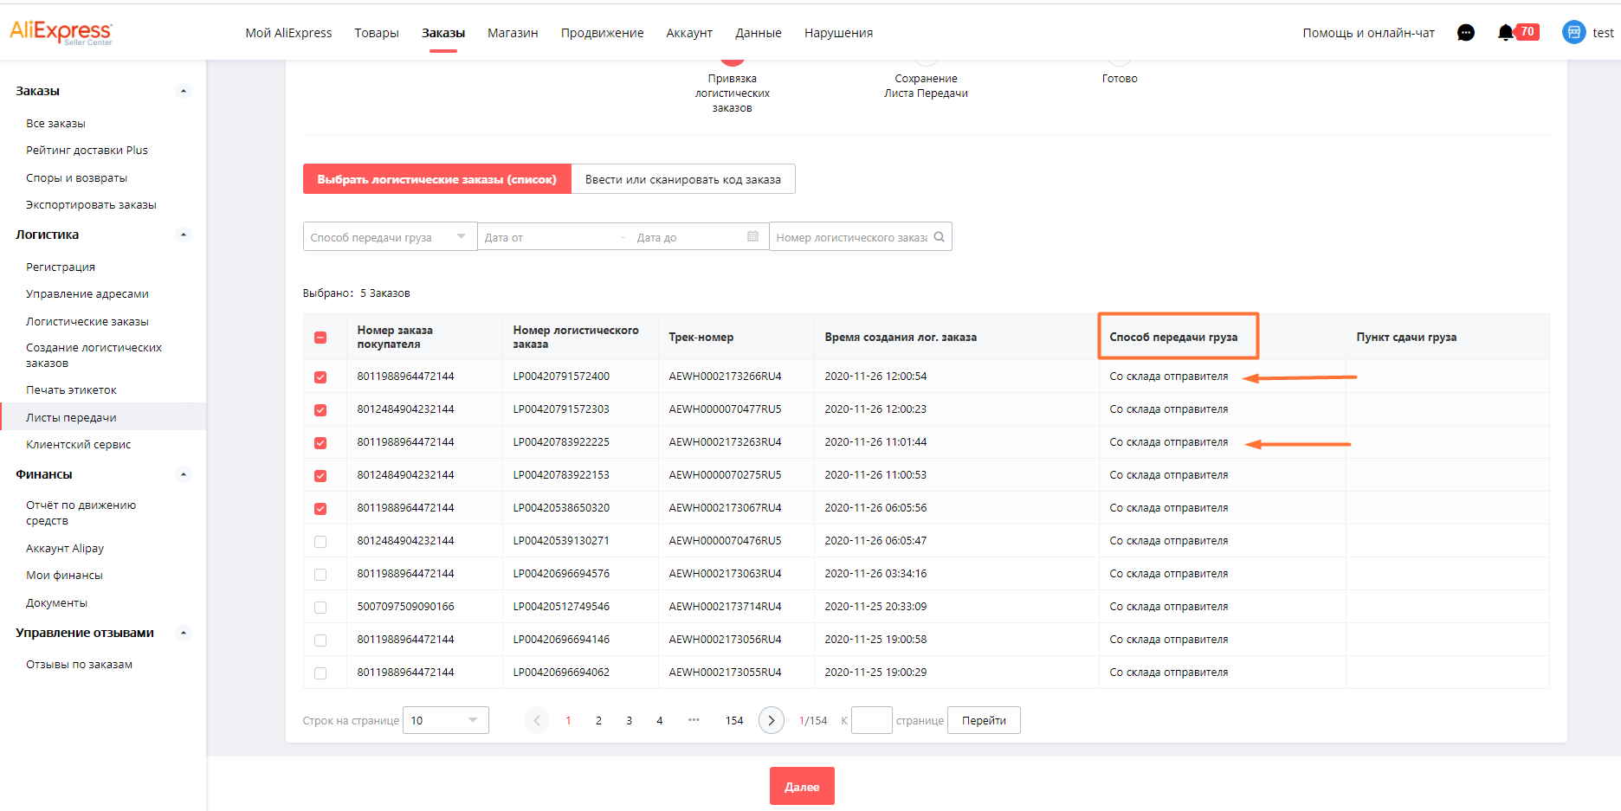Click the calendar icon in date filter
Screen dimensions: 1621x811
[752, 236]
